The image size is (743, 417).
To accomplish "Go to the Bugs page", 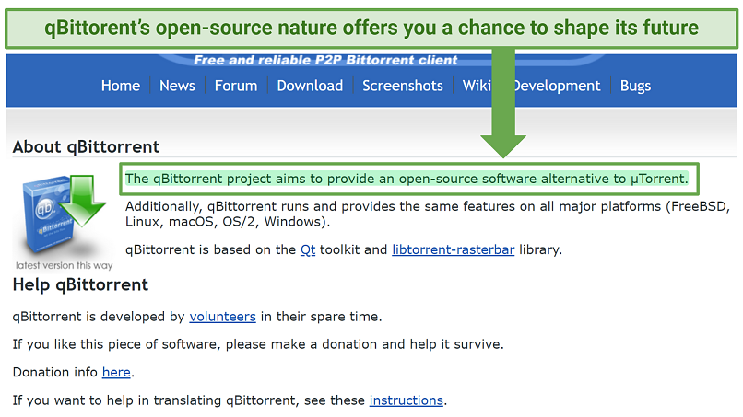I will click(x=635, y=86).
